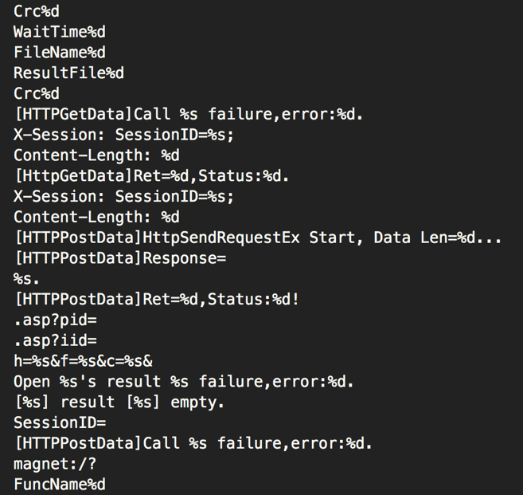
Task: Select the HTTPPostData Ret Status line
Action: click(x=156, y=300)
